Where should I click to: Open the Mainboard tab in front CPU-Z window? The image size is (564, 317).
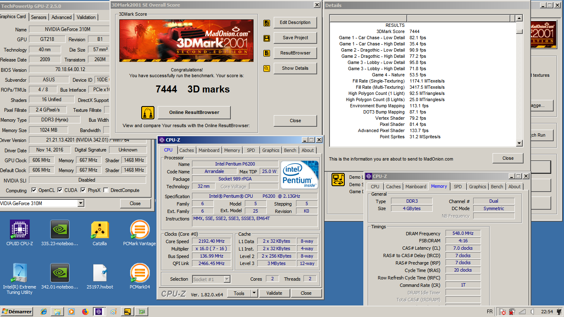coord(209,150)
